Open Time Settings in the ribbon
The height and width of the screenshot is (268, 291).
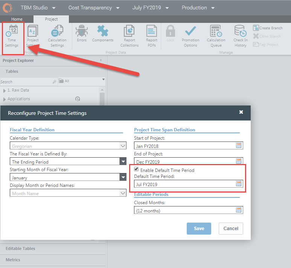point(12,36)
